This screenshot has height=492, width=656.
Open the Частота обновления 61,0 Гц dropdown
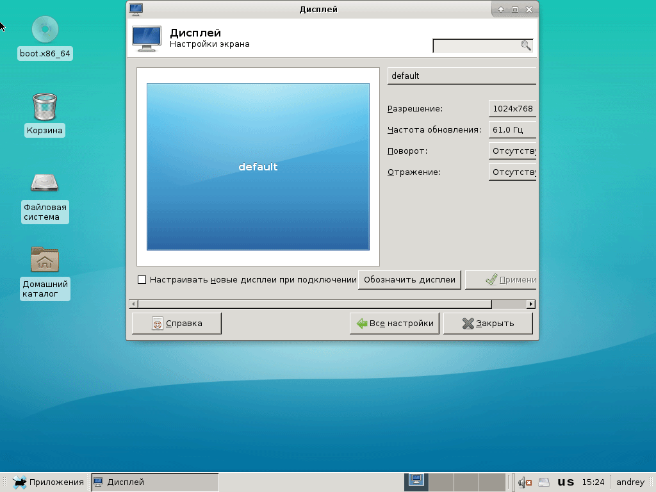click(512, 130)
